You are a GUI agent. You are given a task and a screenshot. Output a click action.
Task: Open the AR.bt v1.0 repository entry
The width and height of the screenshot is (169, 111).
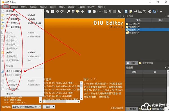(x=58, y=96)
